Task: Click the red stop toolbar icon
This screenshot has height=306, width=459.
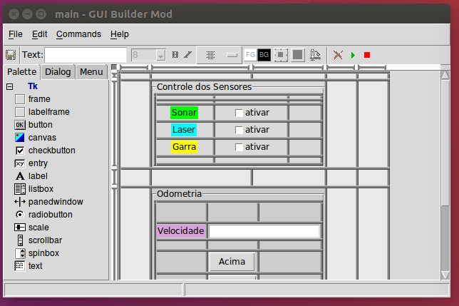Action: click(x=367, y=55)
